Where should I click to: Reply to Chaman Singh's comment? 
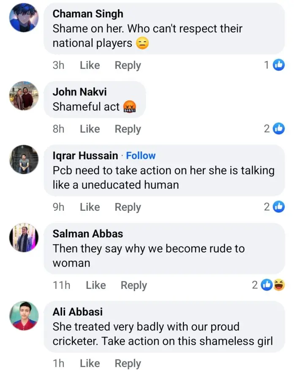click(128, 65)
